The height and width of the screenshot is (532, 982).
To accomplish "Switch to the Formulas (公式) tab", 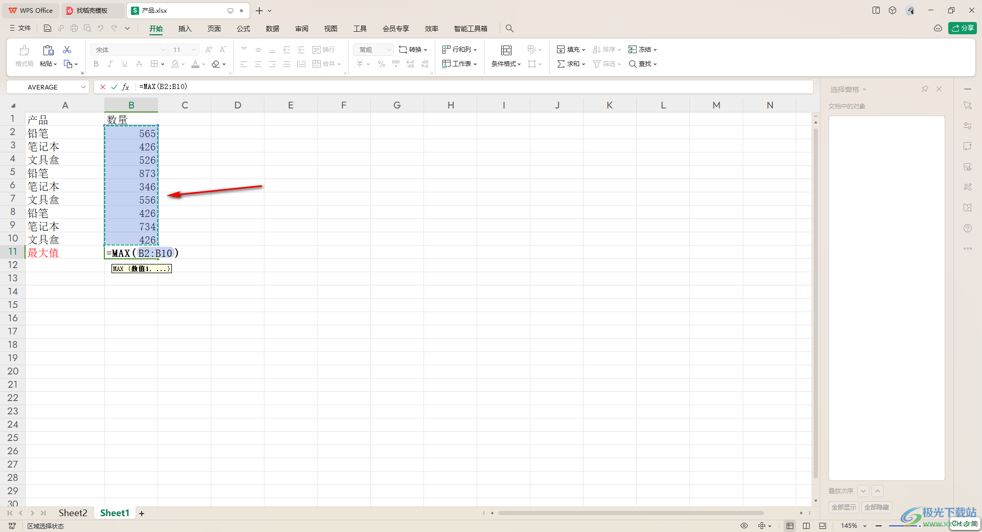I will pyautogui.click(x=243, y=29).
